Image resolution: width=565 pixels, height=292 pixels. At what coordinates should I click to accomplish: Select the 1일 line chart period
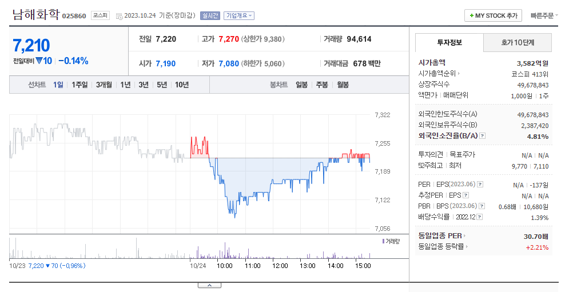tap(58, 85)
